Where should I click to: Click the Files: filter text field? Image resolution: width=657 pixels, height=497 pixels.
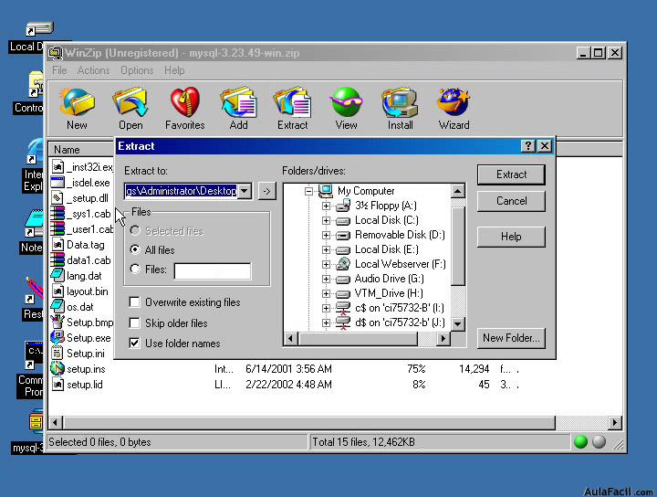pos(213,271)
